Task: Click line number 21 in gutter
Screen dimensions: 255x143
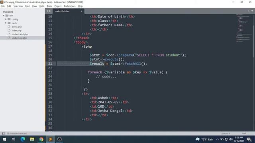Action: click(50, 64)
